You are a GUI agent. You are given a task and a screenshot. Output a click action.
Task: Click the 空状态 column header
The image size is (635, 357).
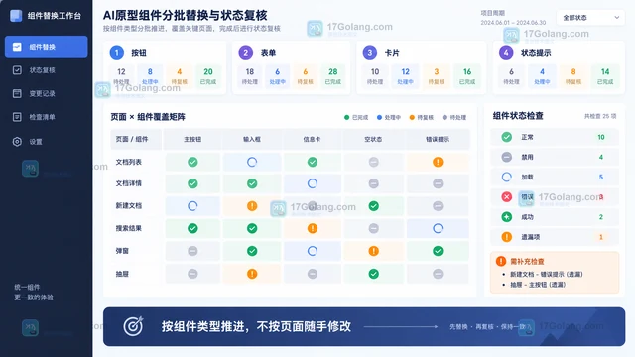(373, 139)
